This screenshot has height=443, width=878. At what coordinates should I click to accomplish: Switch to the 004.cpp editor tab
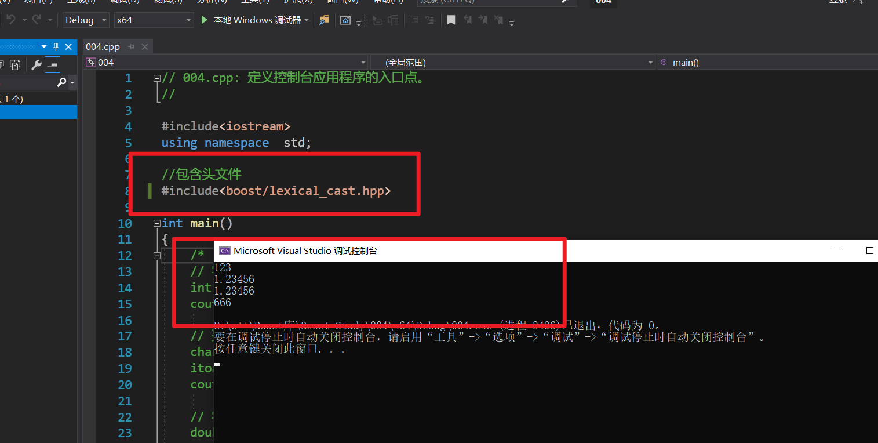point(103,47)
